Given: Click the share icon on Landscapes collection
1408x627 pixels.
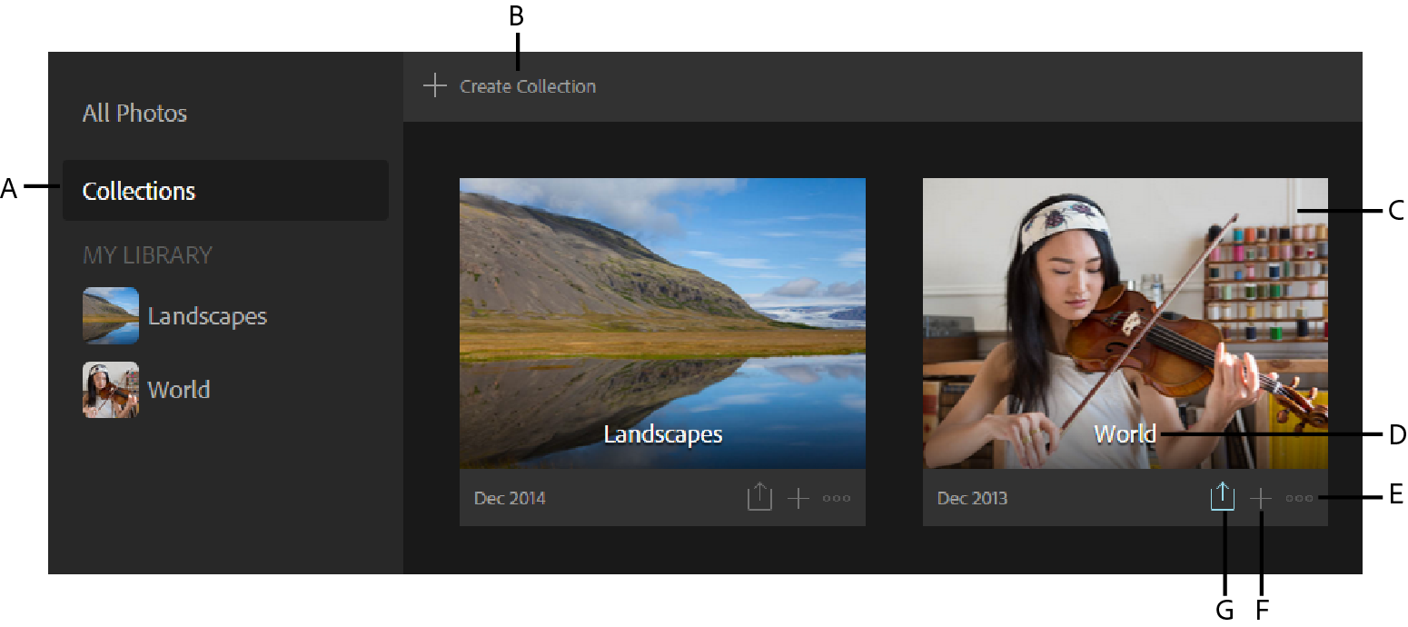Looking at the screenshot, I should click(759, 497).
